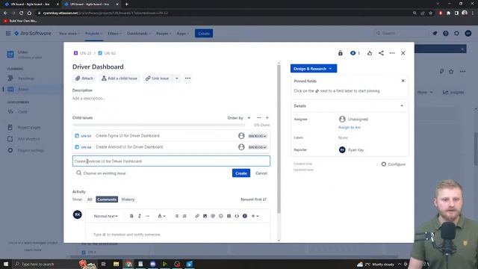Viewport: 478px width, 269px height.
Task: Select the Comments activity tab
Action: (x=107, y=200)
